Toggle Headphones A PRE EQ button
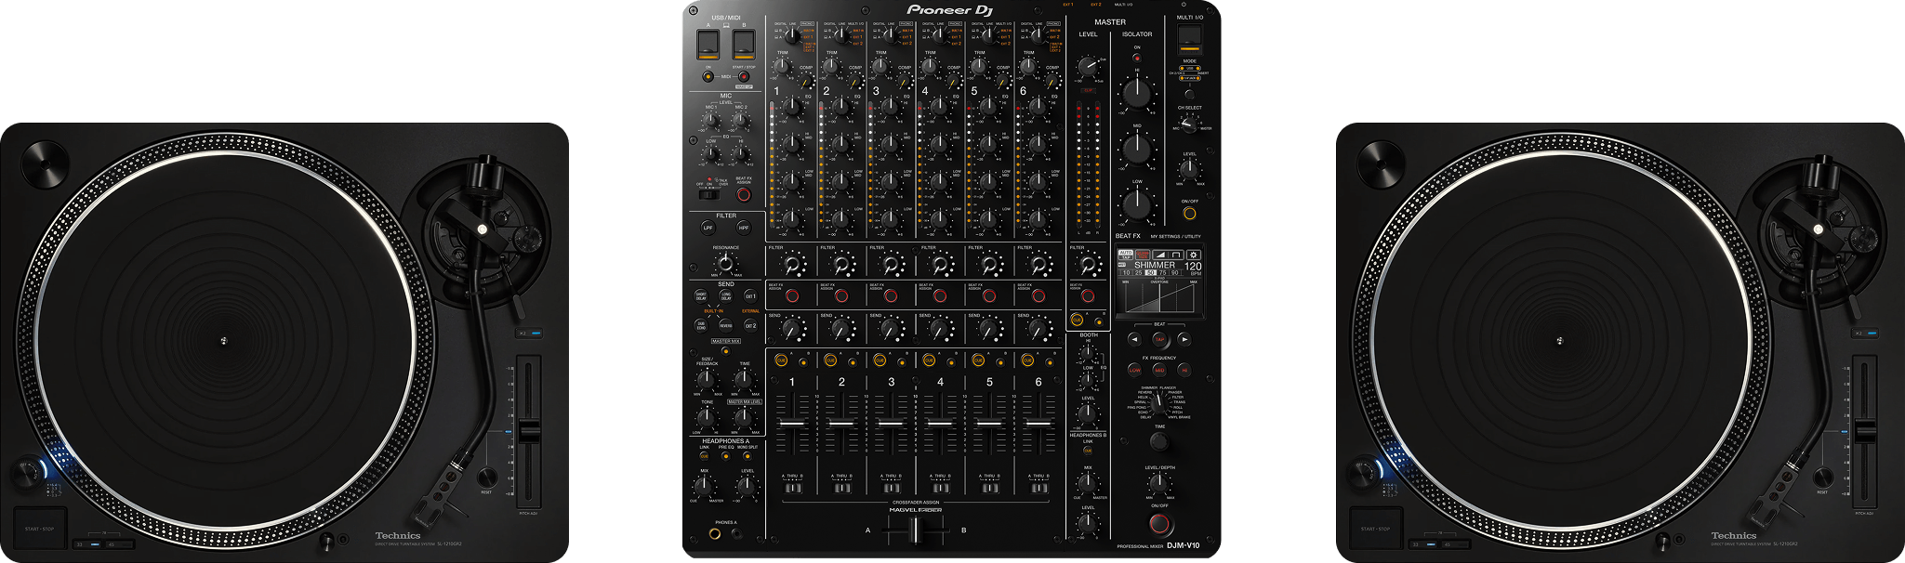This screenshot has width=1905, height=563. tap(725, 456)
